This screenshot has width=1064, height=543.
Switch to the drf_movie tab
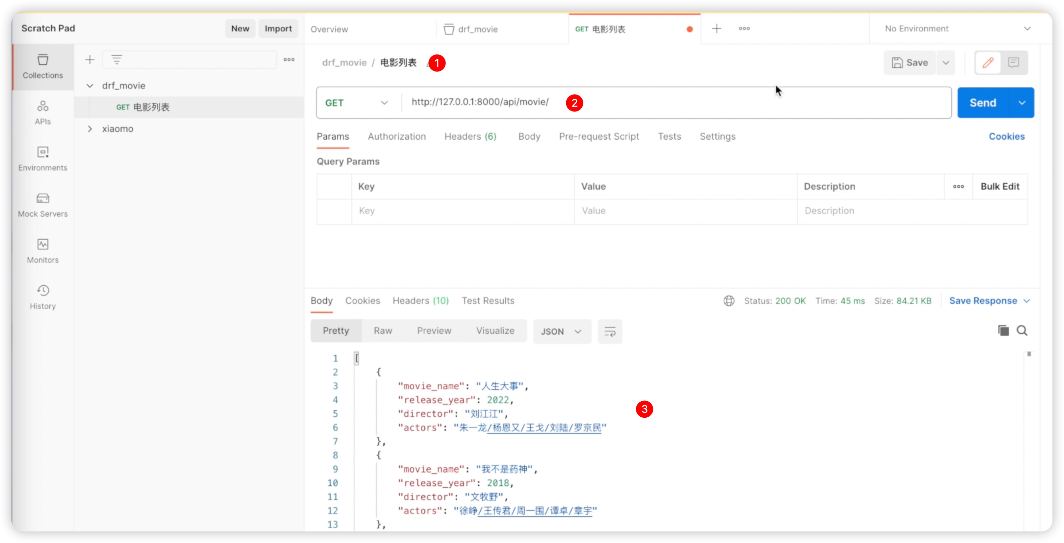pos(471,29)
